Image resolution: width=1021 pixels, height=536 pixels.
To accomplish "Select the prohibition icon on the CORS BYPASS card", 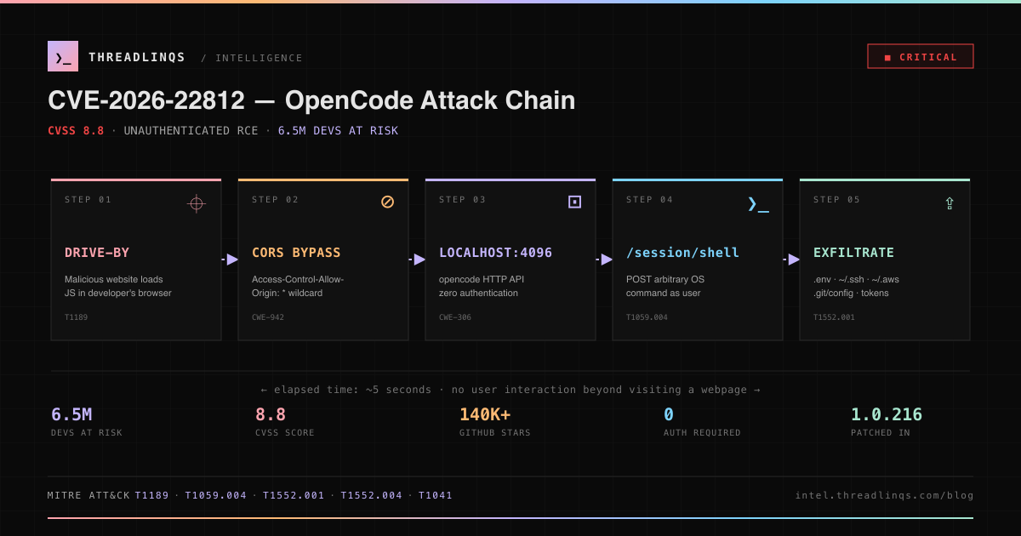I will [387, 202].
